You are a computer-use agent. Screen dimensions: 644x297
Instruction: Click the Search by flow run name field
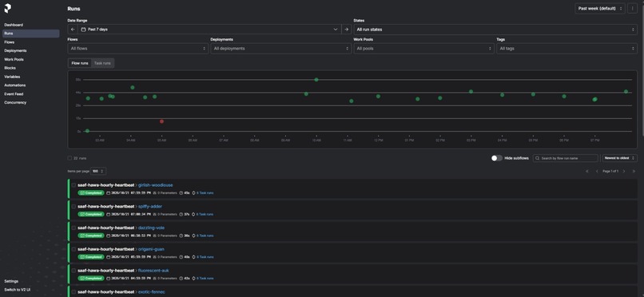tap(566, 158)
